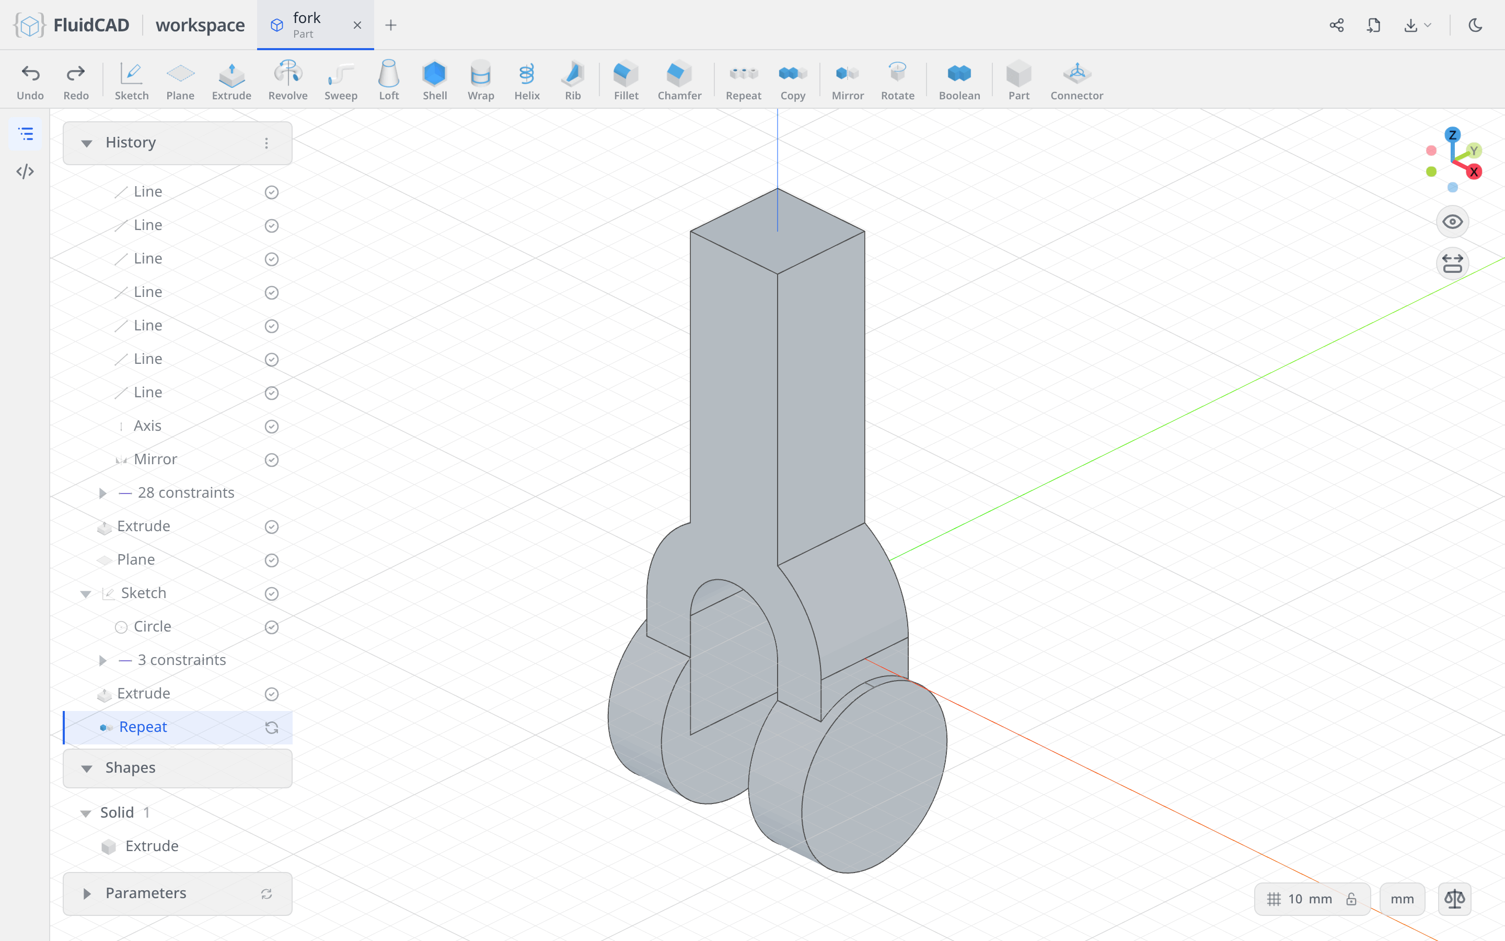Choose the Revolve tool

288,81
